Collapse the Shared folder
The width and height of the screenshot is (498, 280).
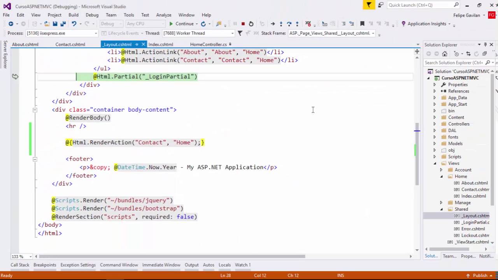(441, 209)
